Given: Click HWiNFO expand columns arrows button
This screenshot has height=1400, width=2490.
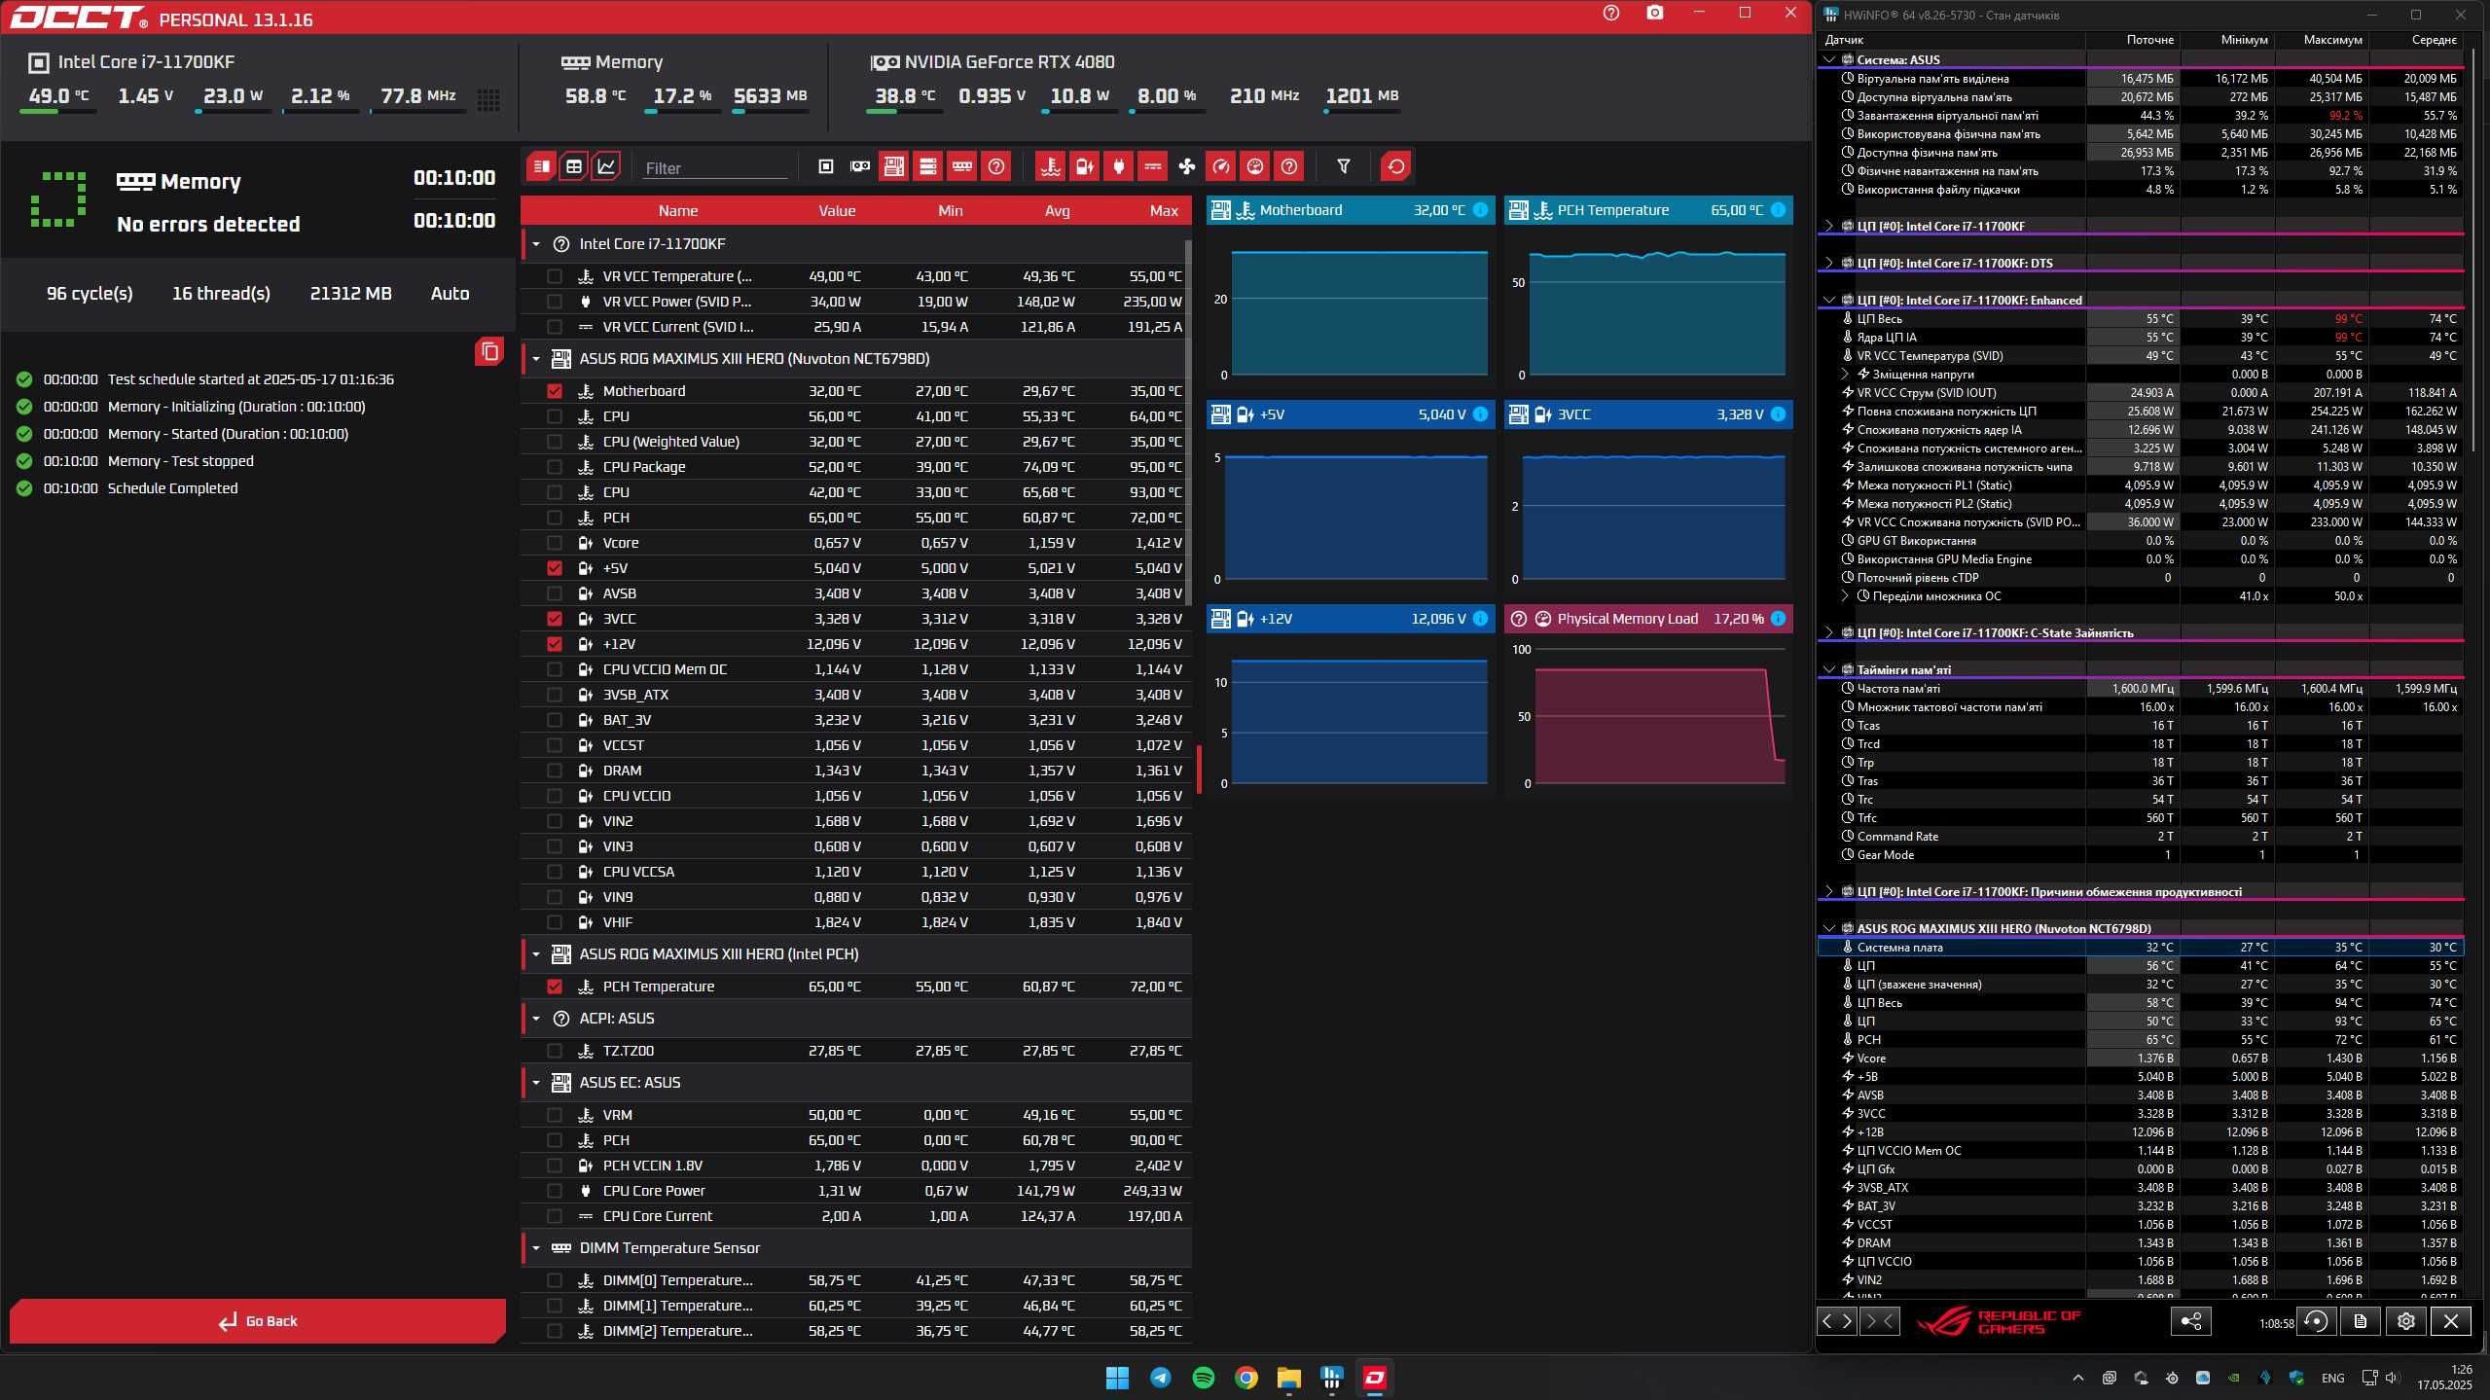Looking at the screenshot, I should pyautogui.click(x=1836, y=1321).
